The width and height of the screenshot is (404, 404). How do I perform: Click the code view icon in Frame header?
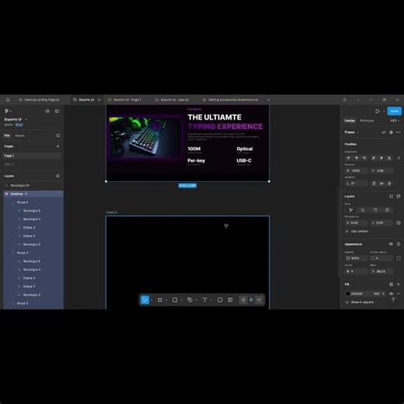[x=384, y=132]
